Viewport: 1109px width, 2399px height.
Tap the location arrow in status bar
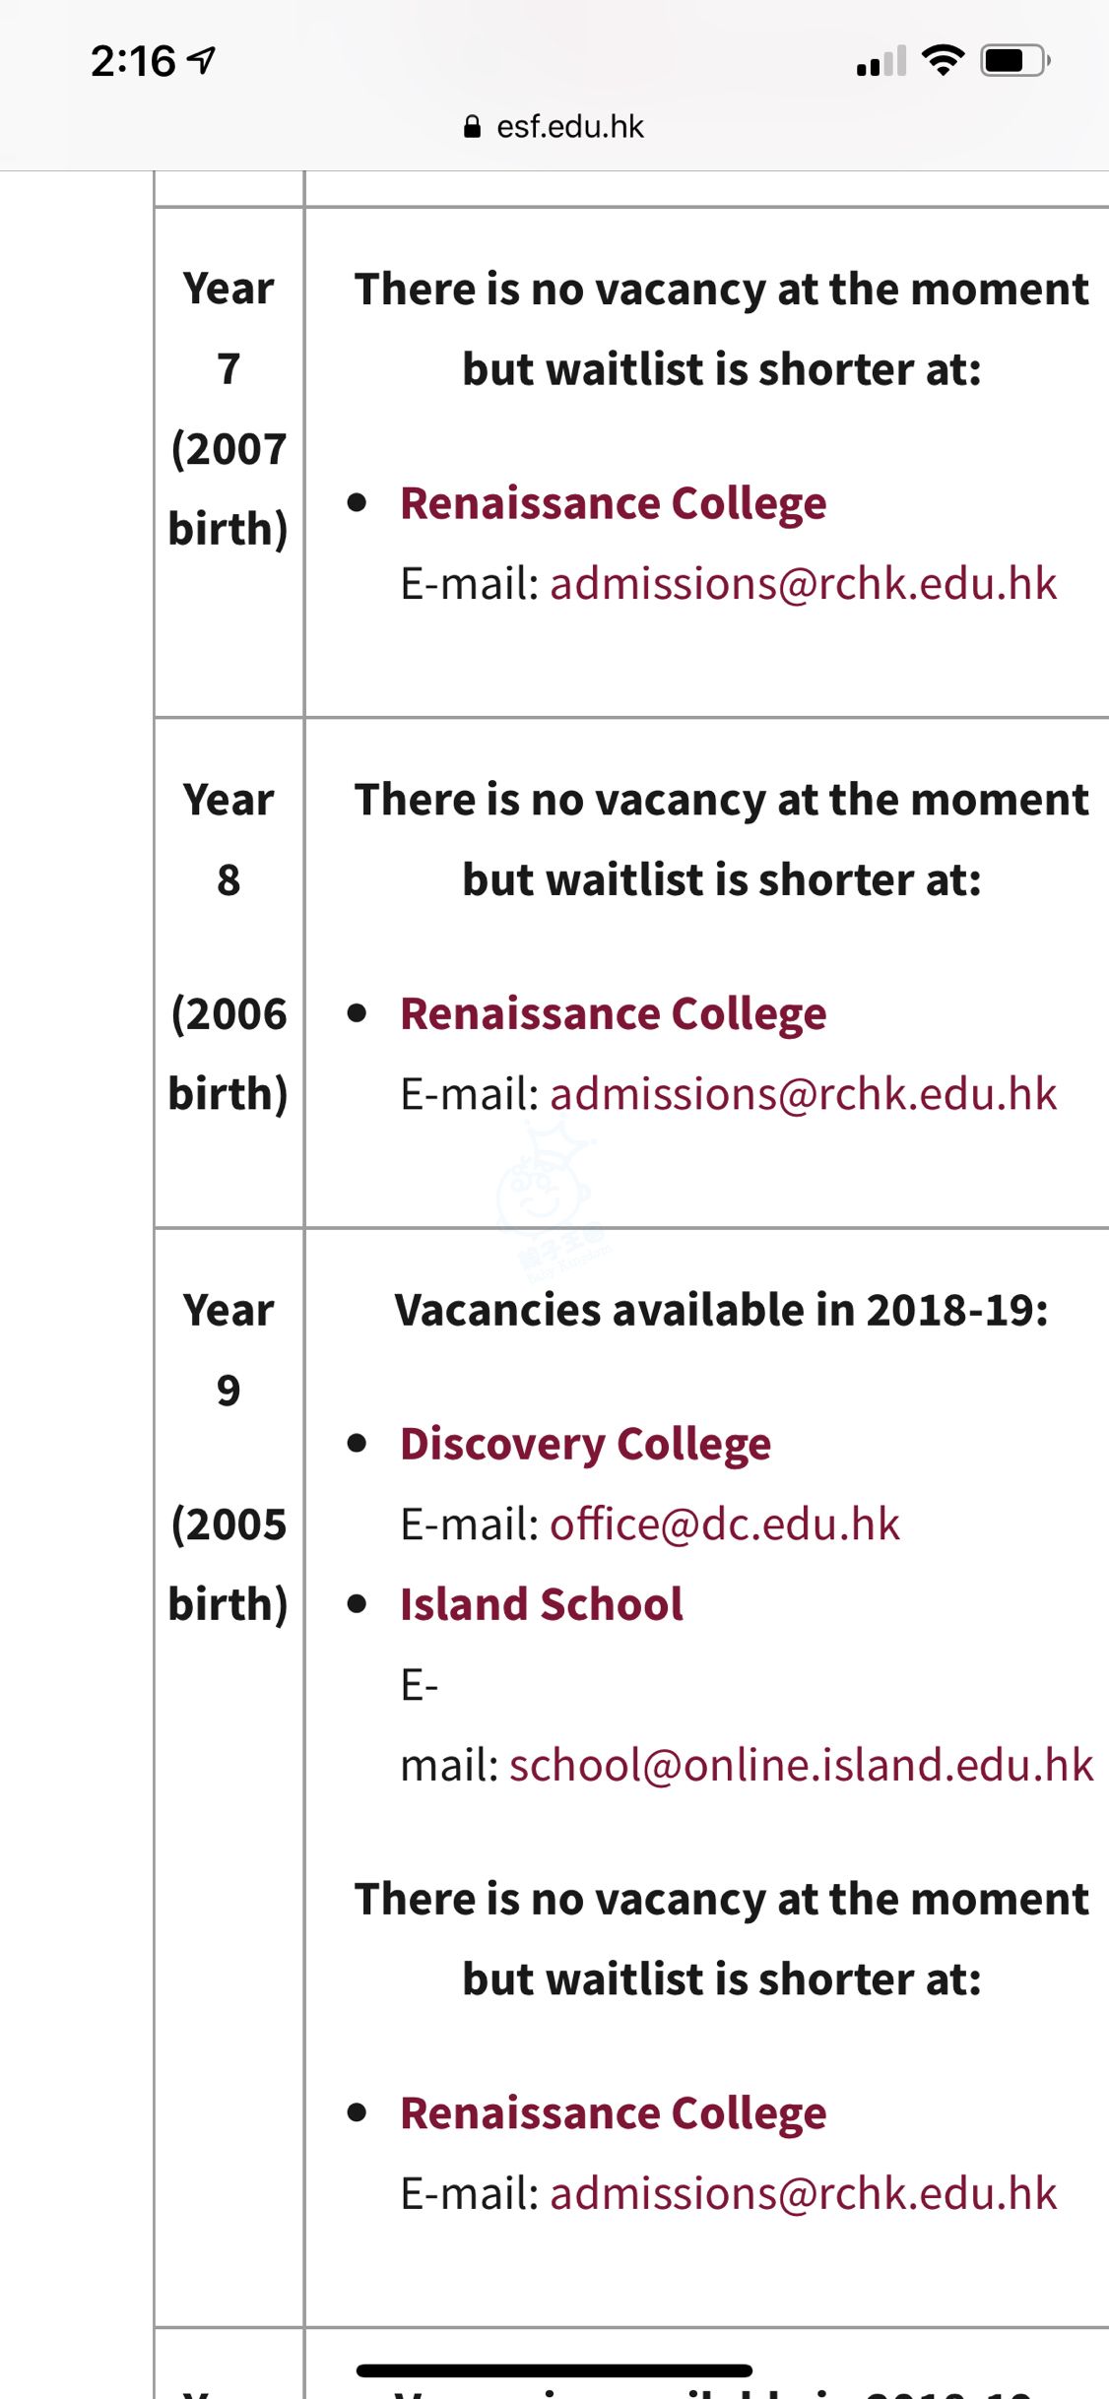tap(203, 61)
